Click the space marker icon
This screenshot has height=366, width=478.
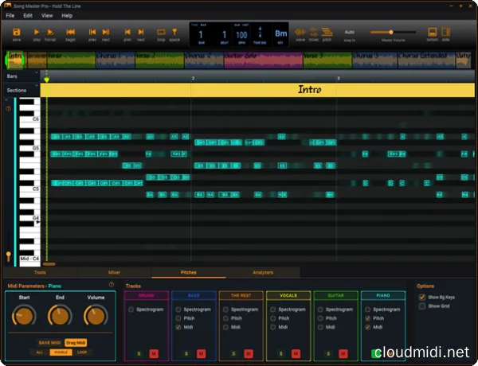pos(174,33)
